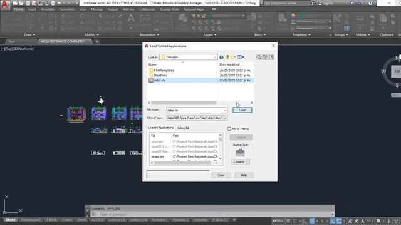This screenshot has width=401, height=225.
Task: Click the Group icon in Groups panel
Action: (x=337, y=19)
